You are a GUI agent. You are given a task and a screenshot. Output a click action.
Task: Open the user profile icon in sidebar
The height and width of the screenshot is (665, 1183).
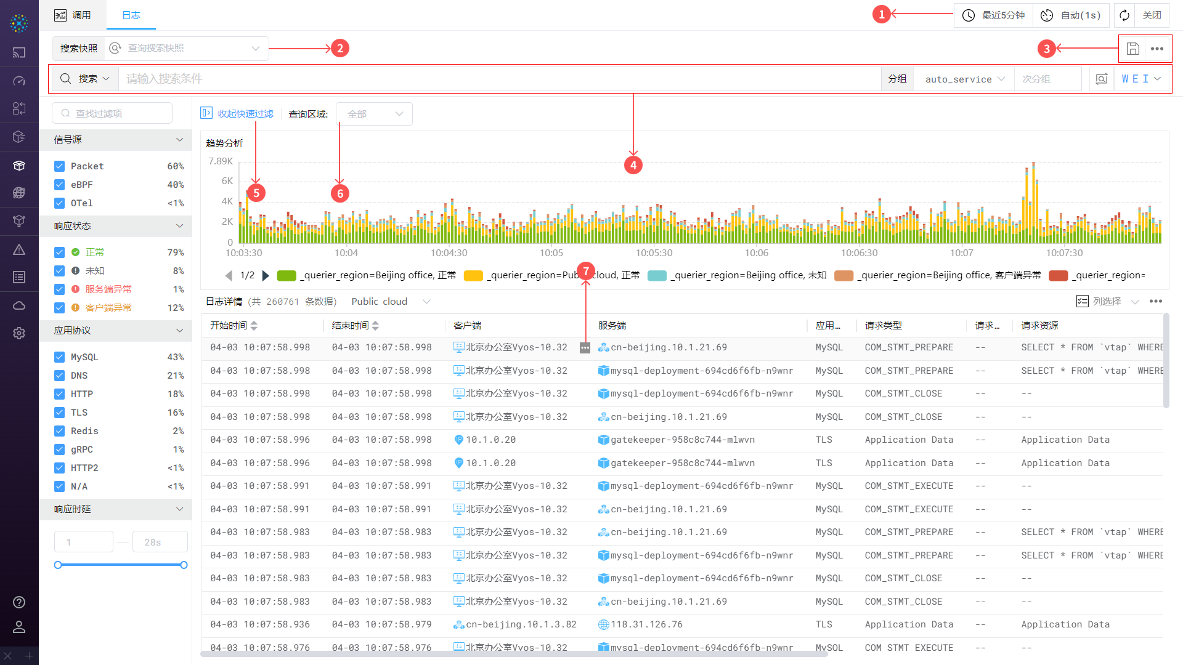tap(19, 627)
